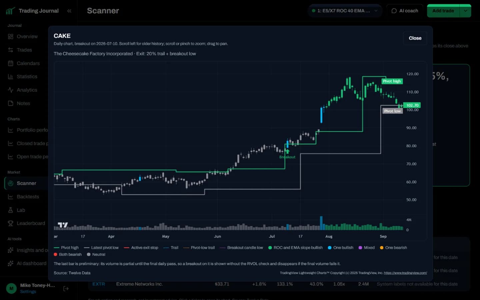
Task: Open Overview via its grid icon
Action: click(x=11, y=37)
